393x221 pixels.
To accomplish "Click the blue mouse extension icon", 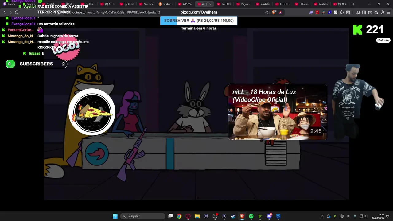I will 329,12.
